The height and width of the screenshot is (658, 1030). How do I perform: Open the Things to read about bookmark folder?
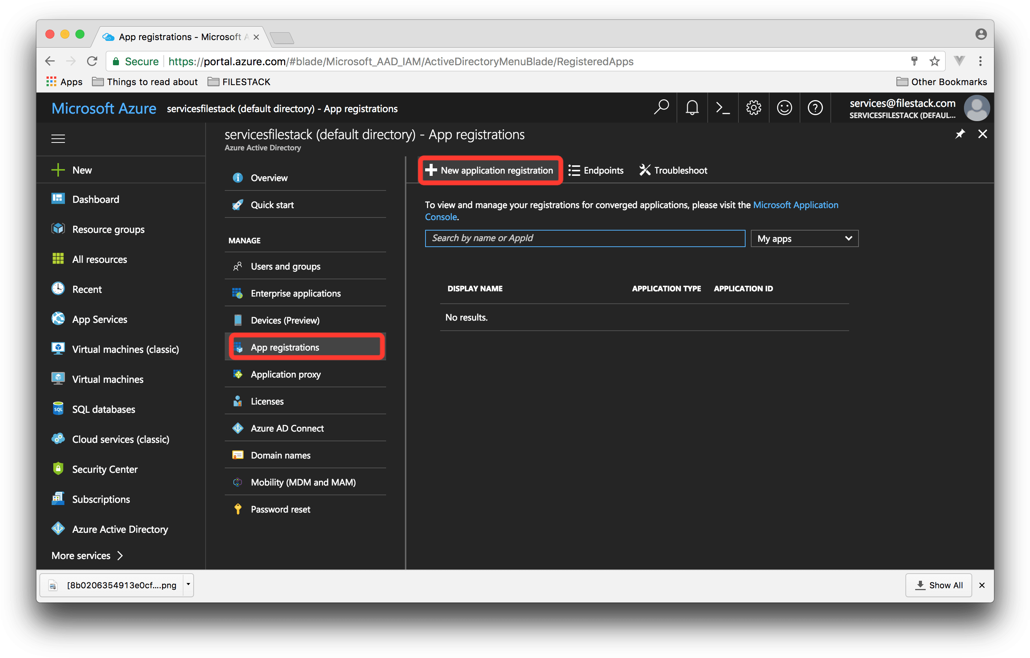[145, 82]
